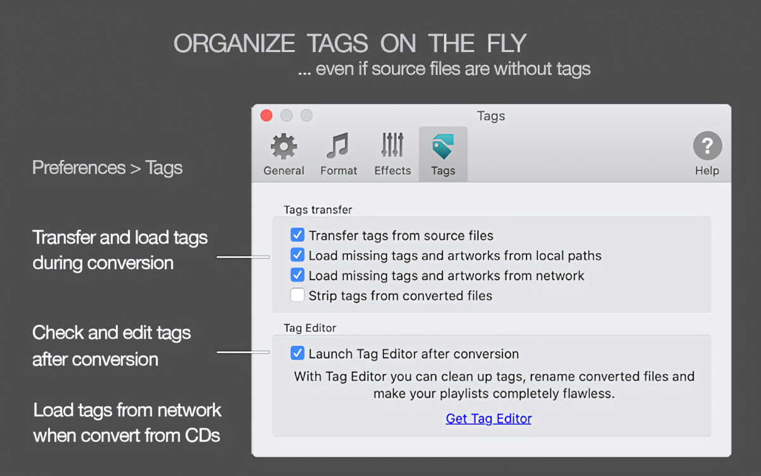This screenshot has width=761, height=476.
Task: Minimize the Tags preferences window
Action: pos(286,116)
